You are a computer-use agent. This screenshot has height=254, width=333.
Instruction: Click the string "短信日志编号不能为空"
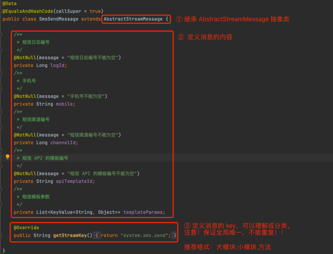93,58
